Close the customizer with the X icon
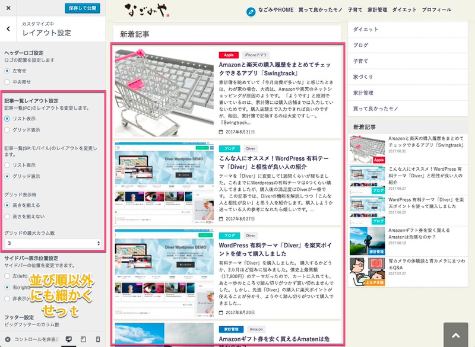The width and height of the screenshot is (475, 347). [x=8, y=8]
